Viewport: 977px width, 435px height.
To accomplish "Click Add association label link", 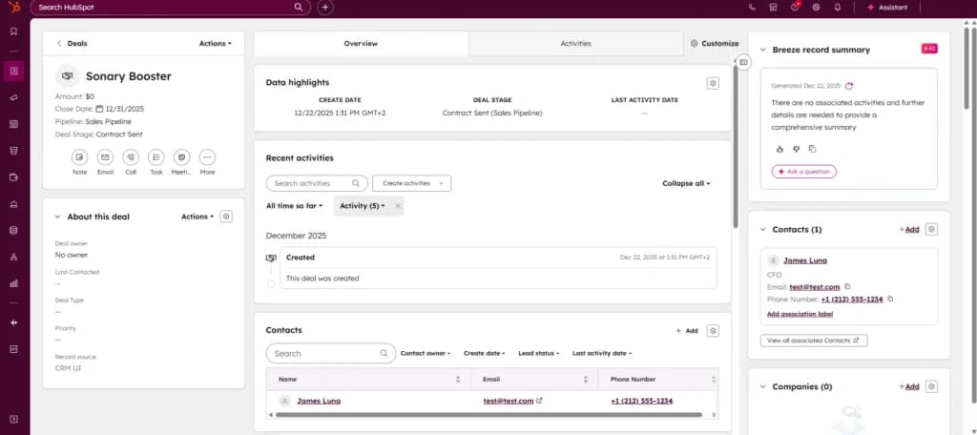I will [x=800, y=314].
